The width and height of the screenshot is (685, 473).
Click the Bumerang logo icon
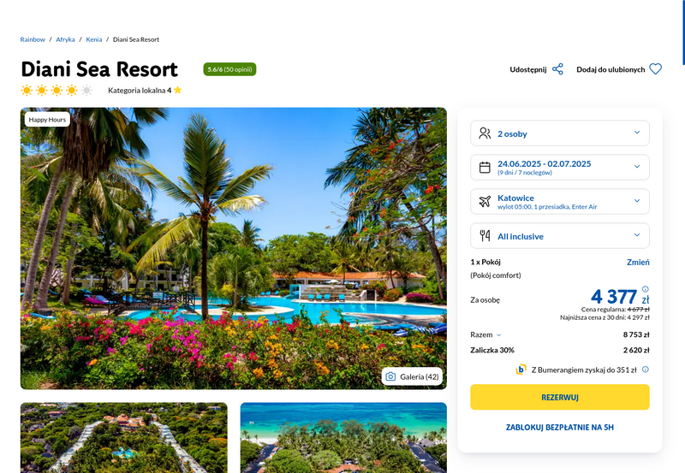[521, 370]
